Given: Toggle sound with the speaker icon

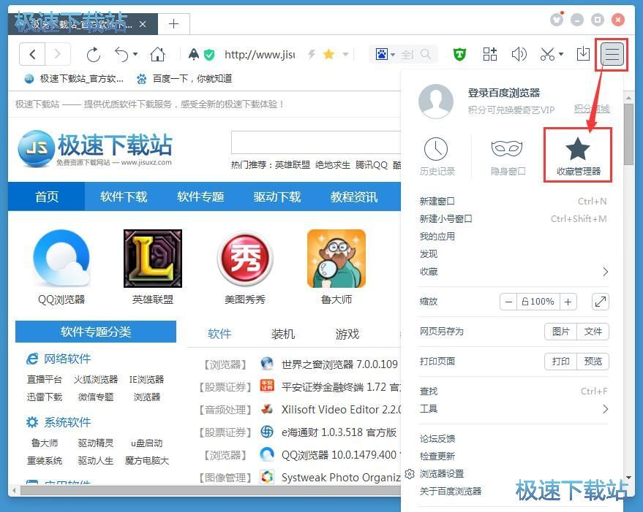Looking at the screenshot, I should pos(519,54).
